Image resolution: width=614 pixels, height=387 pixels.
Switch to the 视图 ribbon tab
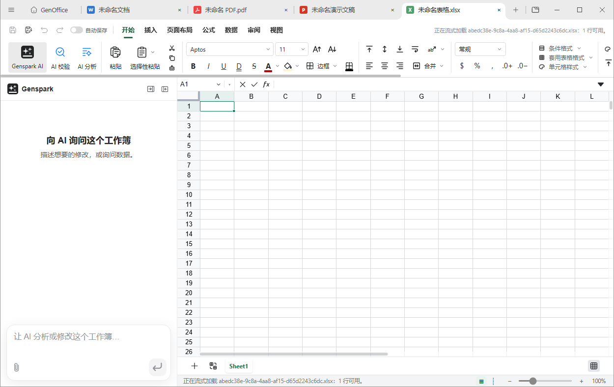(277, 30)
